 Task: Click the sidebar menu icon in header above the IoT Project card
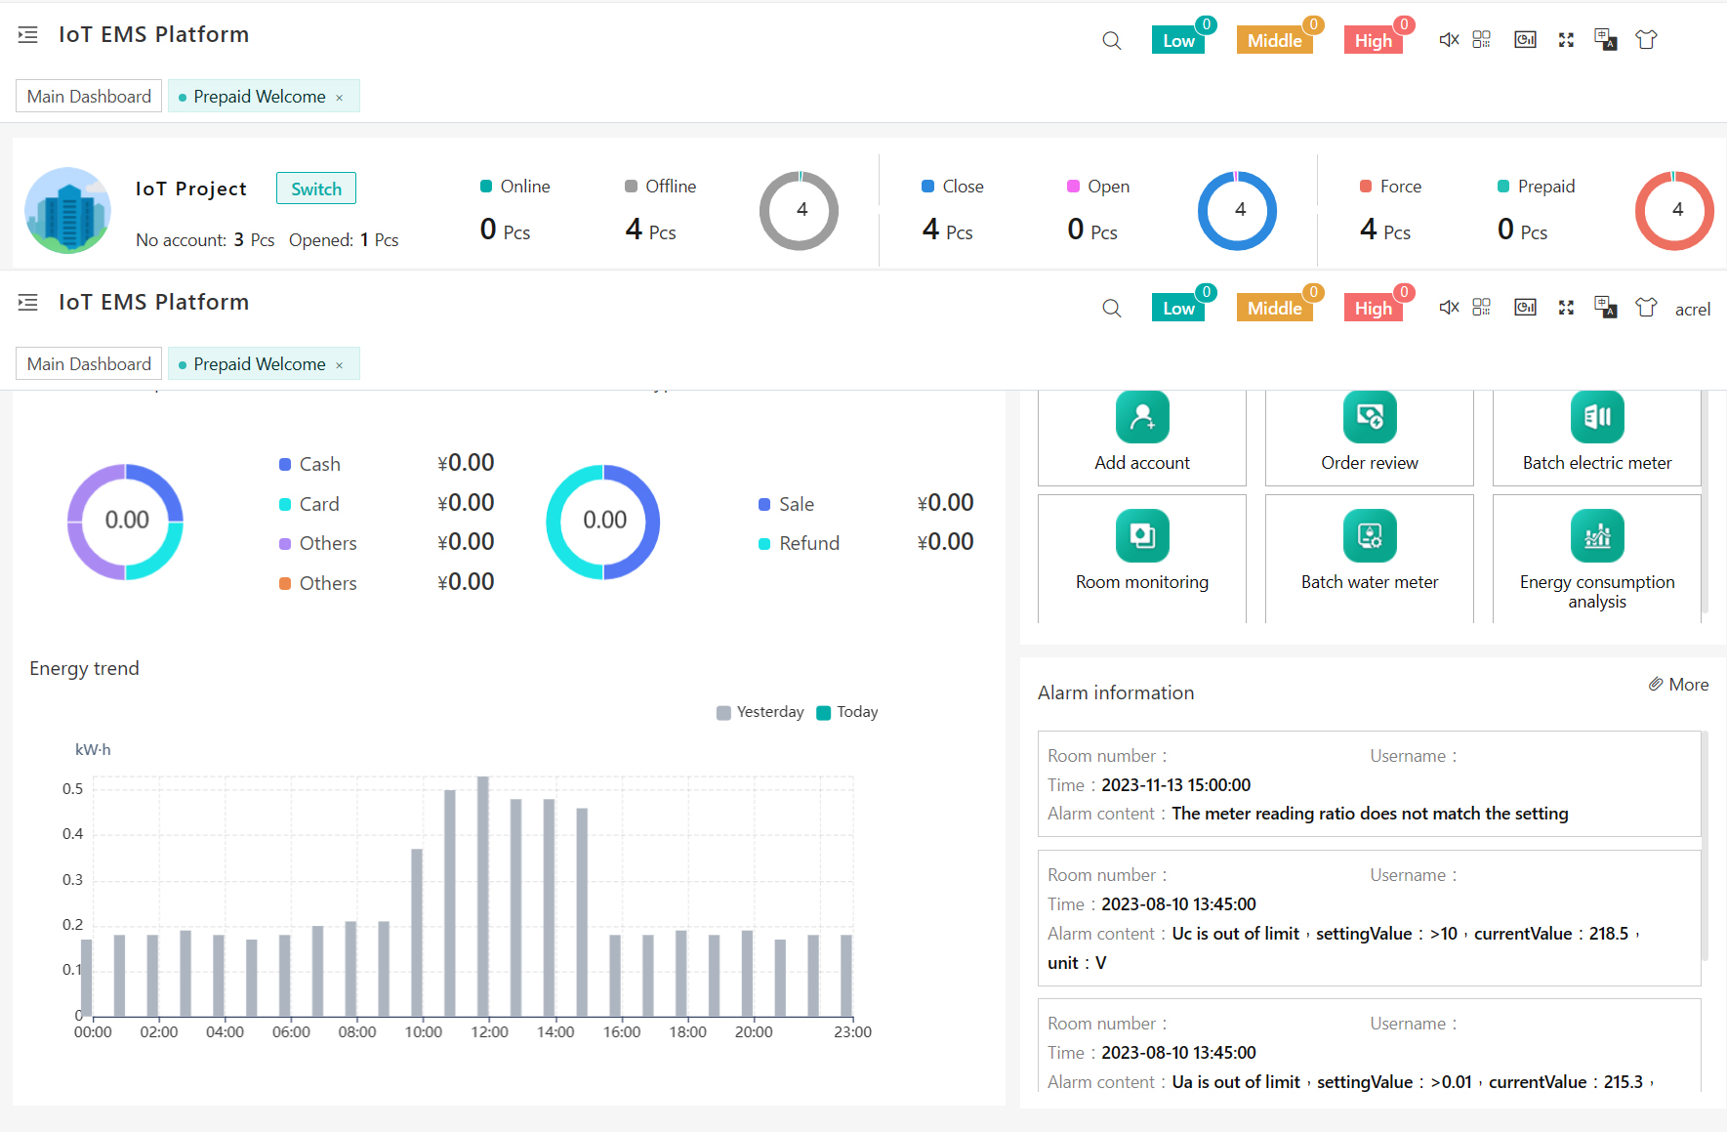click(28, 35)
